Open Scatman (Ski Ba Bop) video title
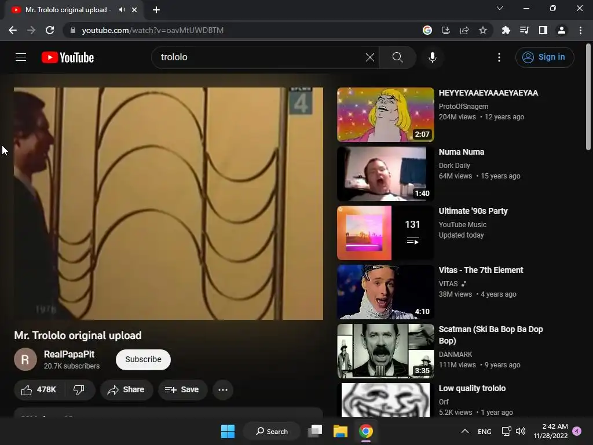 point(490,335)
